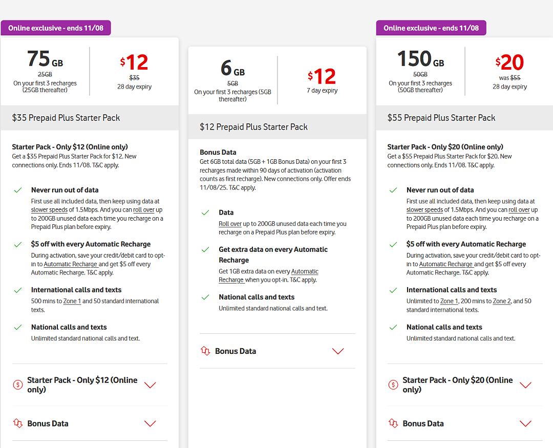Viewport: 553px width, 448px height.
Task: Expand Starter Pack Only $12 section chevron
Action: tap(150, 385)
